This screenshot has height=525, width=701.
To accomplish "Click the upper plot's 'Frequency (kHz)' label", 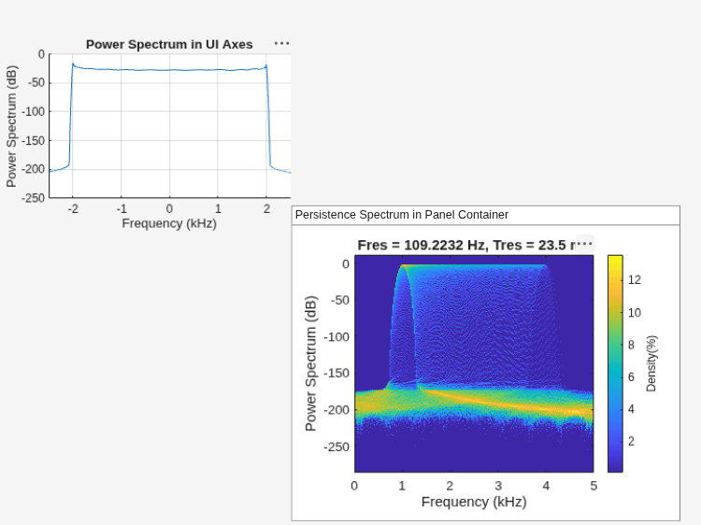I will click(x=169, y=223).
